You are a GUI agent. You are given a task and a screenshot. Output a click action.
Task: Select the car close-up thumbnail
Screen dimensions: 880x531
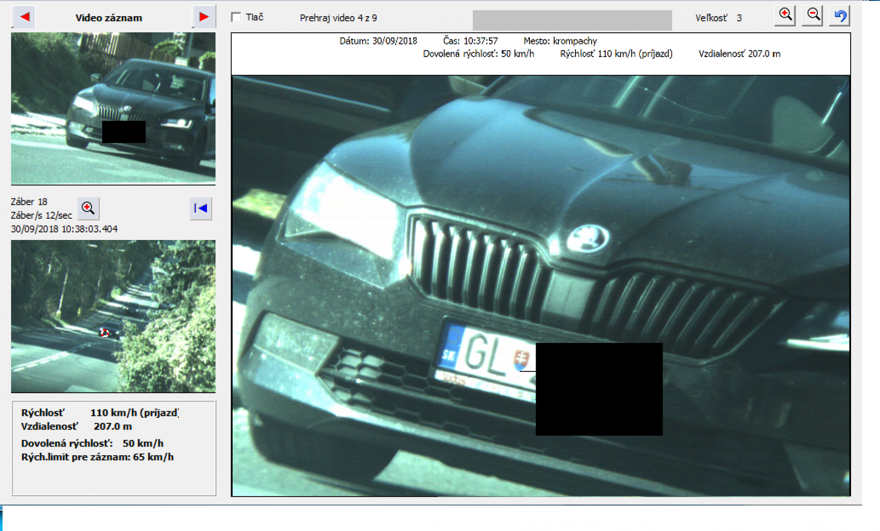[113, 109]
